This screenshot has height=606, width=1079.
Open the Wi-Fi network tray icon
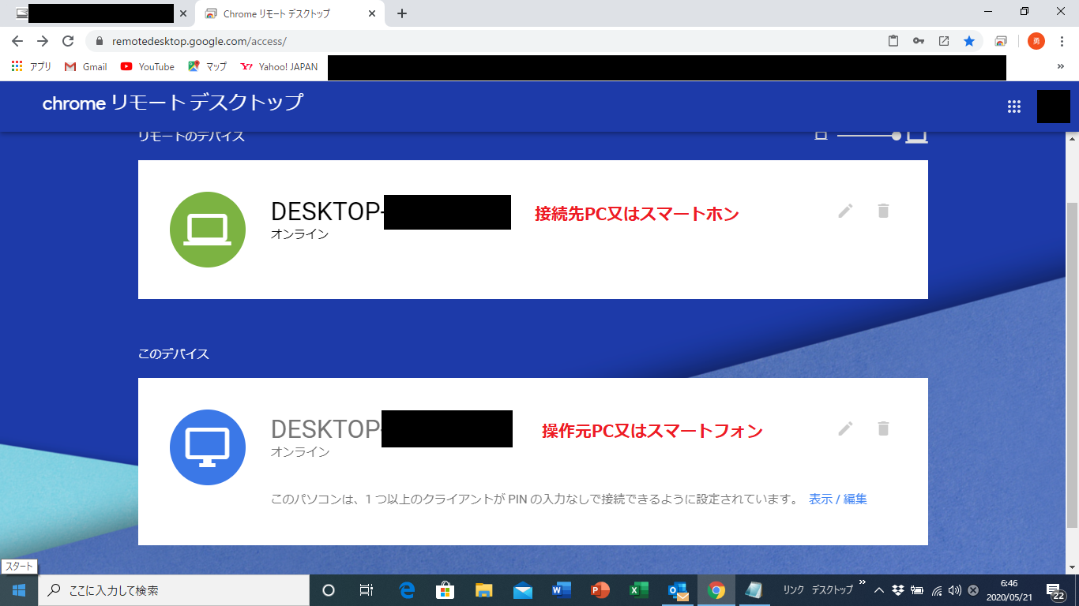pos(936,590)
